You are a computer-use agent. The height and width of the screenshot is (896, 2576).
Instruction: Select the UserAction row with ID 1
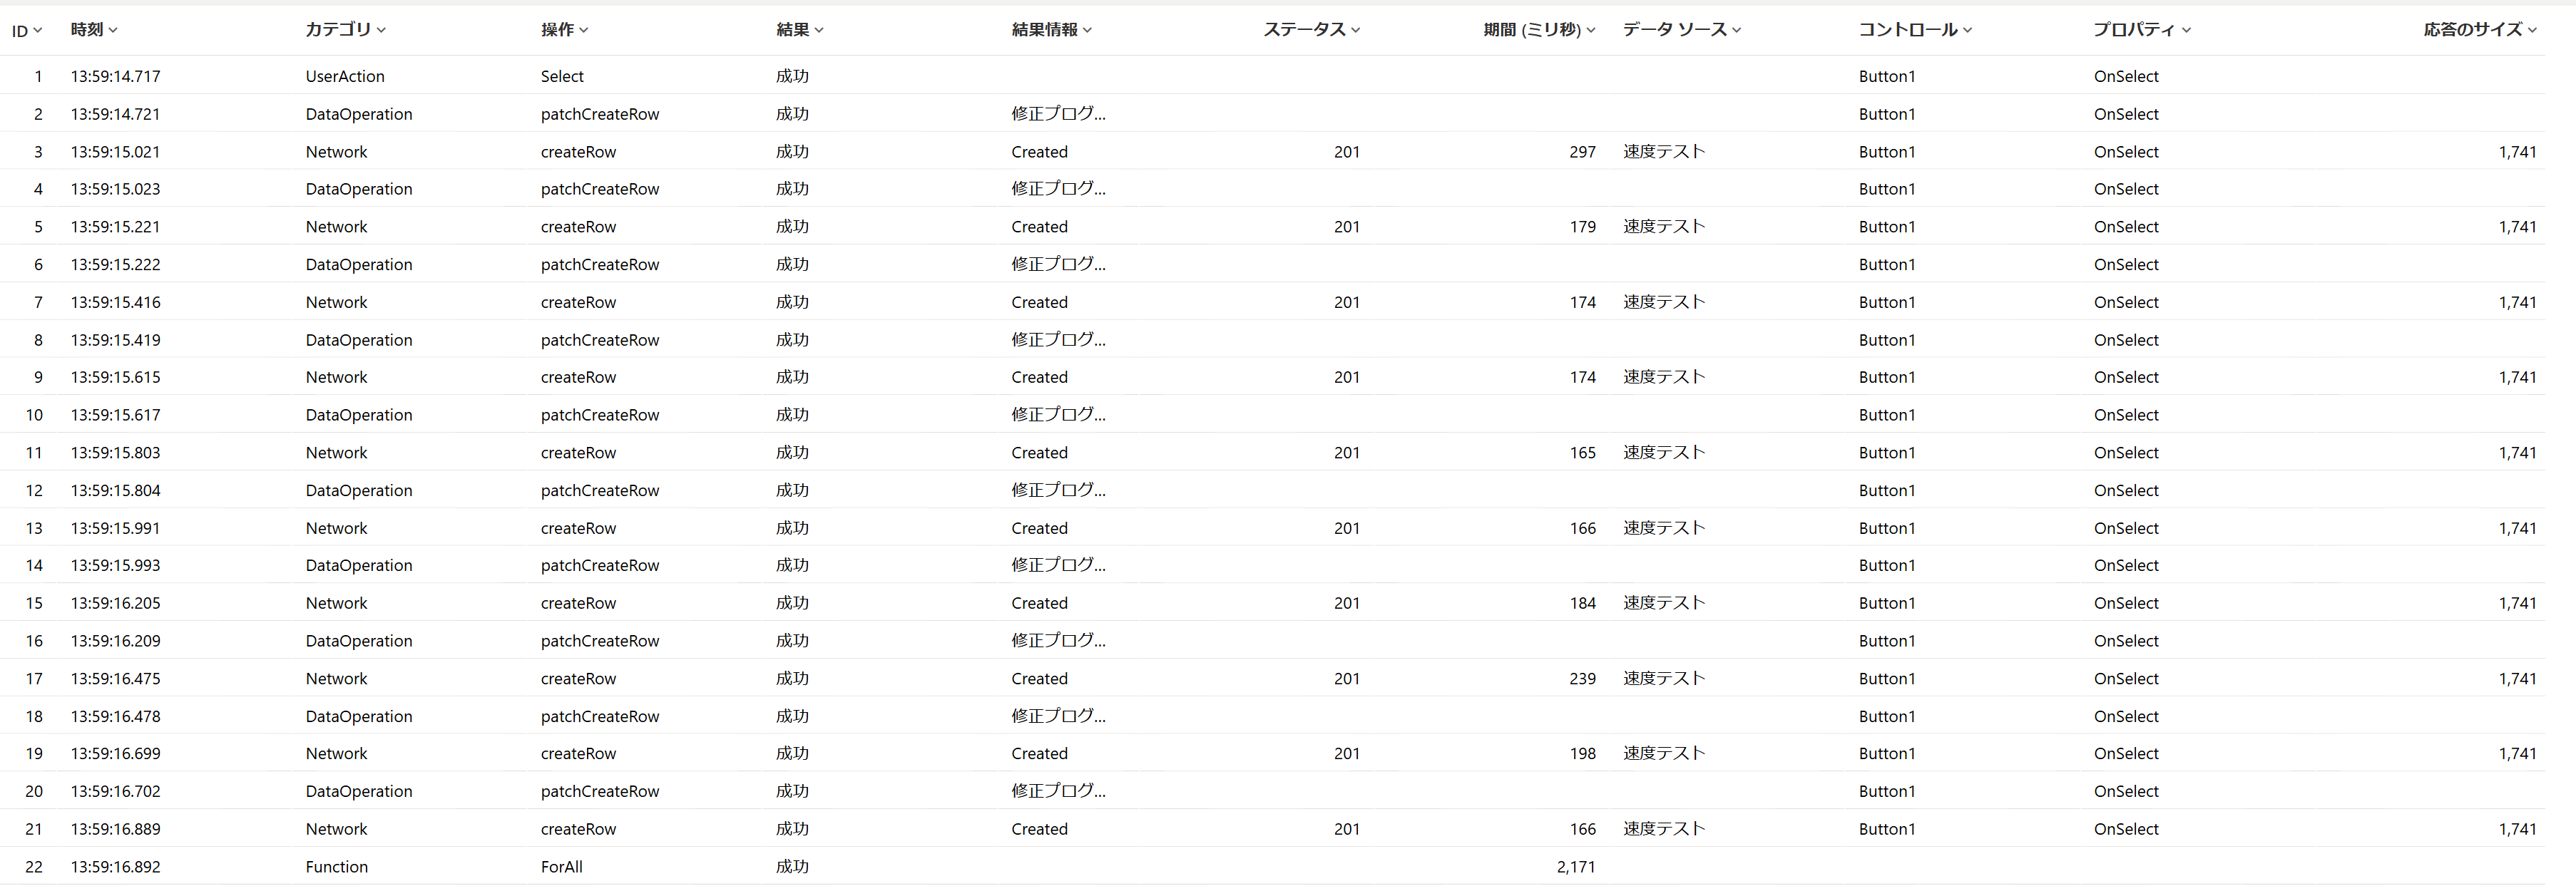(x=345, y=76)
